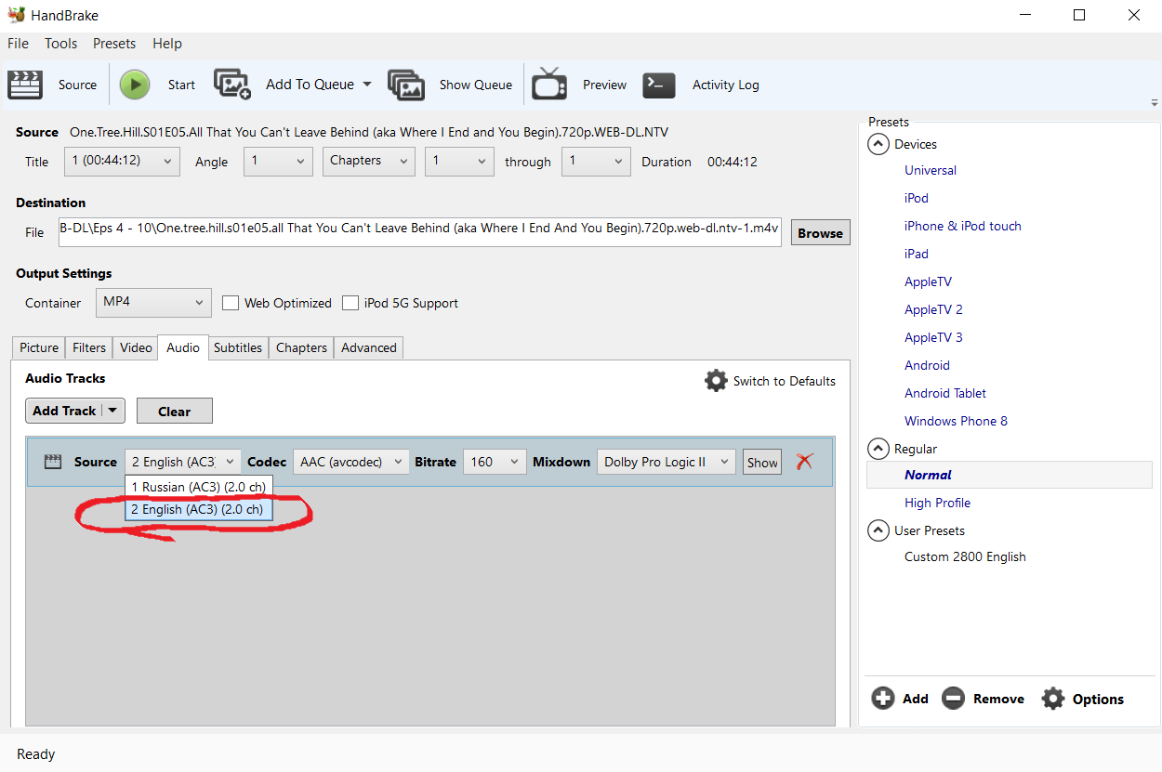Screen dimensions: 1162x772
Task: Open the end chapter dropdown after through
Action: (597, 161)
